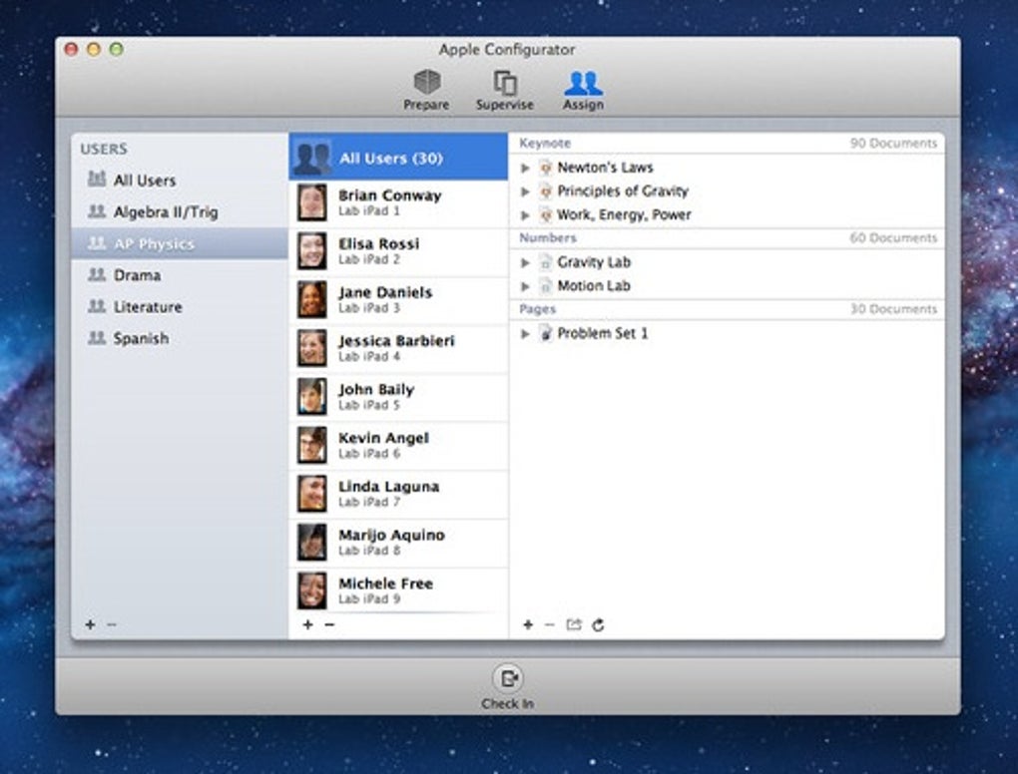1018x774 pixels.
Task: Open the Drama user group
Action: pos(180,275)
